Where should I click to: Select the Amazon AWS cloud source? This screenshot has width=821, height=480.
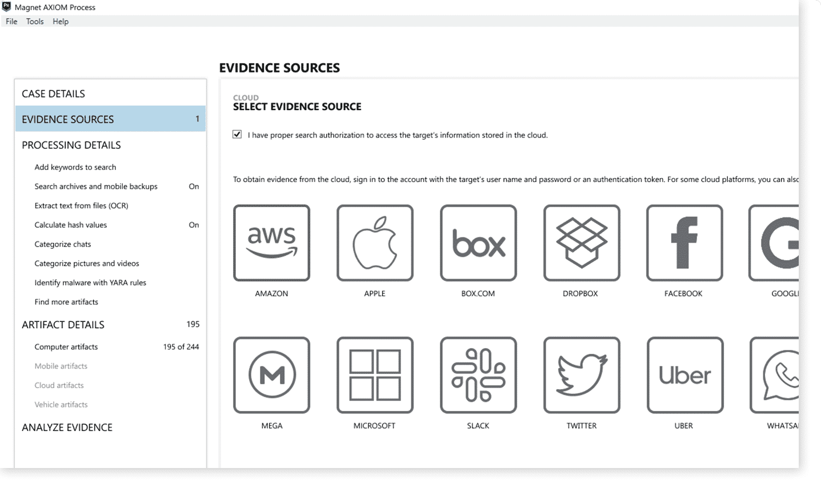(x=271, y=243)
